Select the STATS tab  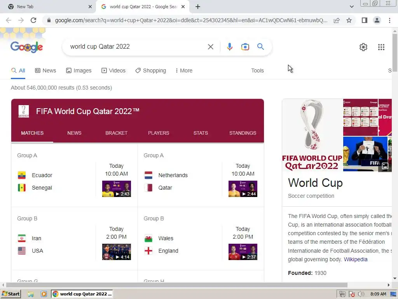point(201,133)
